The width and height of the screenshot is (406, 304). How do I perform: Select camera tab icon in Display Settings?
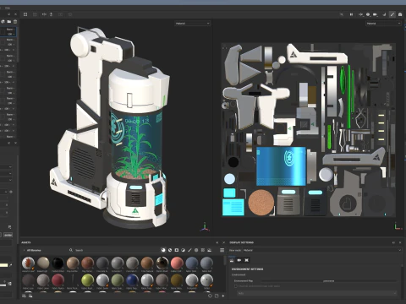click(239, 260)
